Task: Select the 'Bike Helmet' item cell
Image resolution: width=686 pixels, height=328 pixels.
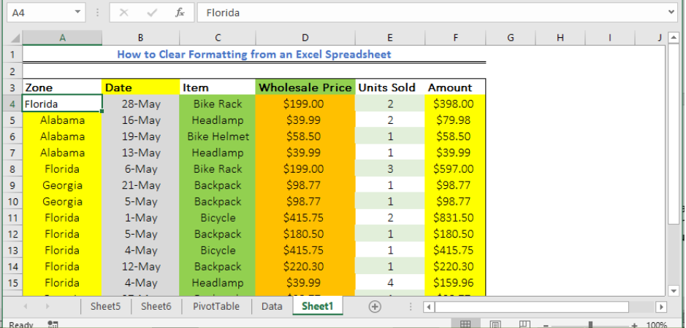Action: (218, 136)
